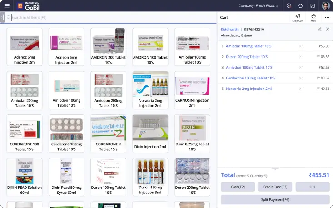Viewport: 333px width, 208px height.
Task: Open Noradria 2mg Injection 2ml cart item
Action: 249,89
